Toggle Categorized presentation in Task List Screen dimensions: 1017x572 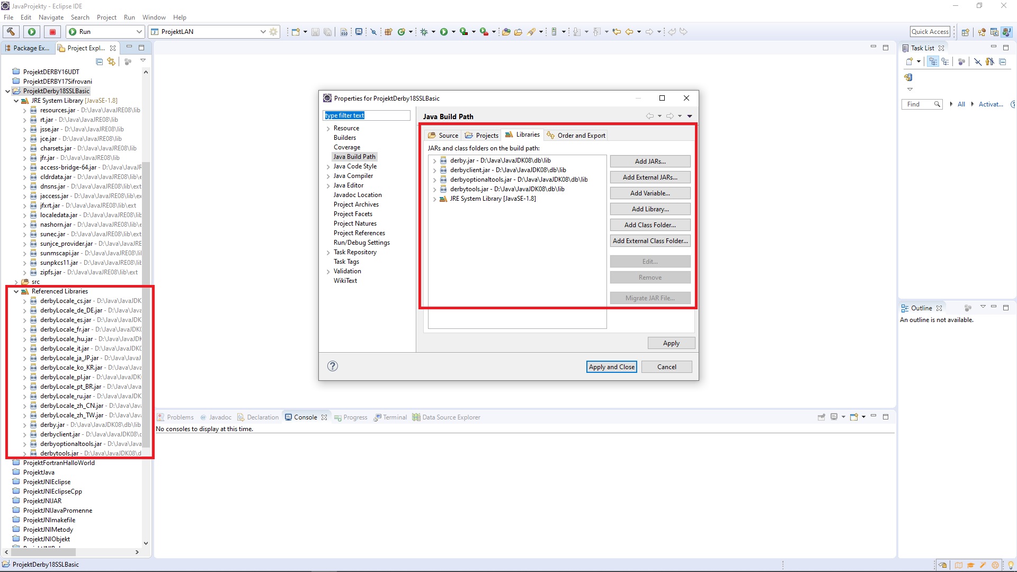933,61
